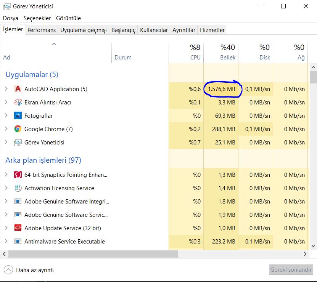The height and width of the screenshot is (282, 317).
Task: Switch to the Performans tab
Action: [42, 30]
